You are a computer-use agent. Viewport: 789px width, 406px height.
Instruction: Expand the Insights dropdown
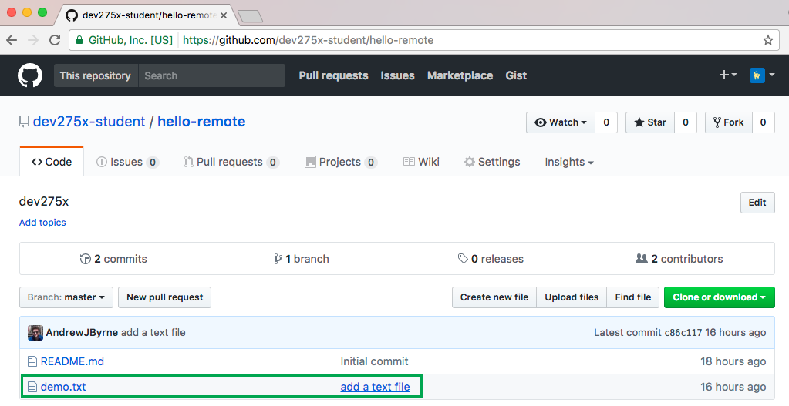coord(569,162)
